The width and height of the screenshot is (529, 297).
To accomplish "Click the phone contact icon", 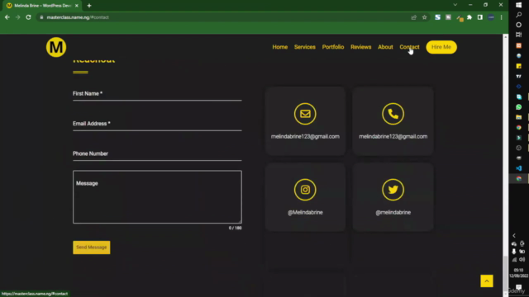I will pos(393,114).
